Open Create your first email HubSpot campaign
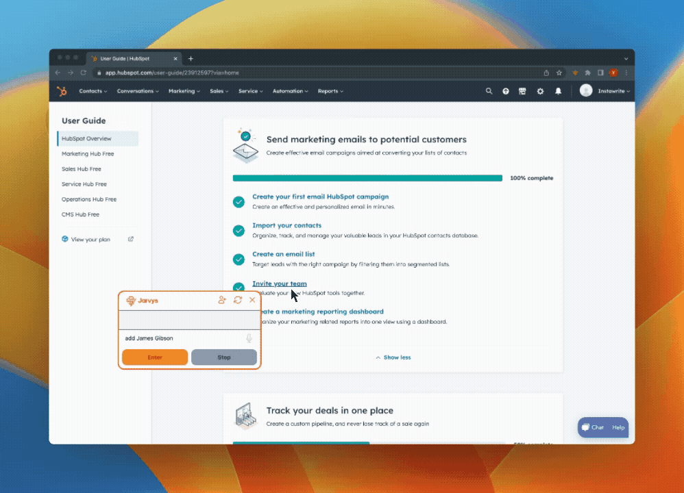Image resolution: width=684 pixels, height=493 pixels. pyautogui.click(x=321, y=197)
